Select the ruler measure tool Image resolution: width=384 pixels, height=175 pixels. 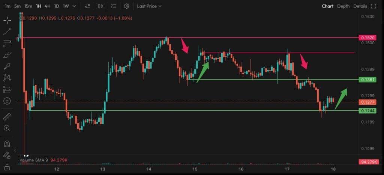click(x=7, y=116)
